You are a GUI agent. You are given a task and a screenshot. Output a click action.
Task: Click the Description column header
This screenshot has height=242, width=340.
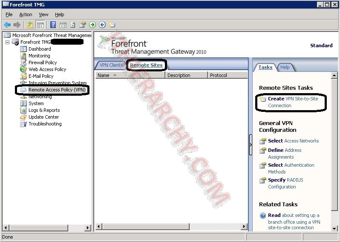186,75
